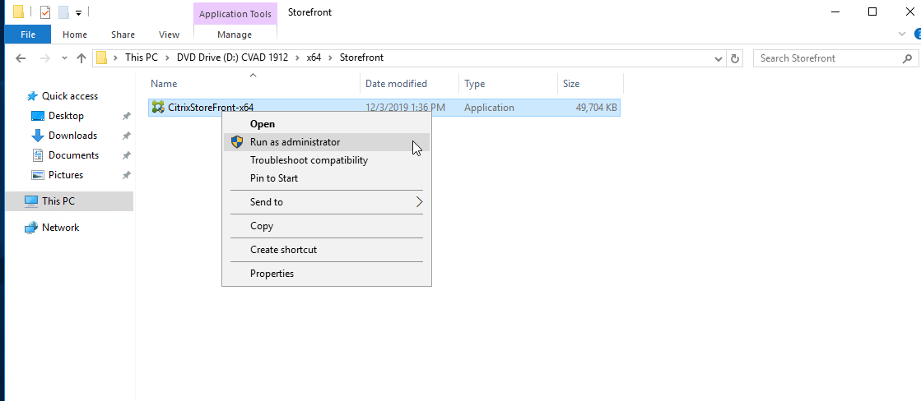Viewport: 921px width, 401px height.
Task: Open Documents in Quick access
Action: pos(73,155)
